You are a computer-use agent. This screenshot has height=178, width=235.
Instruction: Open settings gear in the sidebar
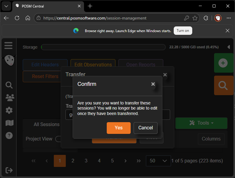click(9, 110)
